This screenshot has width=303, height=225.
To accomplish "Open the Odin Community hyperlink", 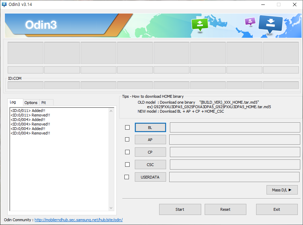I will click(79, 220).
